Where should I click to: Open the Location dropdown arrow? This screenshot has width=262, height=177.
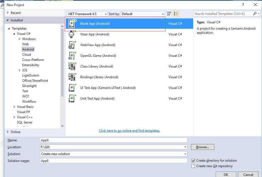[185, 147]
